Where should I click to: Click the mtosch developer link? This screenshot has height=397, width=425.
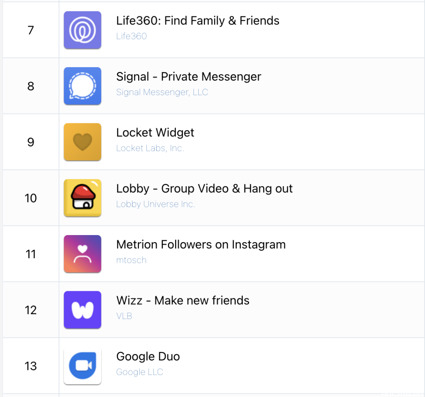[131, 260]
